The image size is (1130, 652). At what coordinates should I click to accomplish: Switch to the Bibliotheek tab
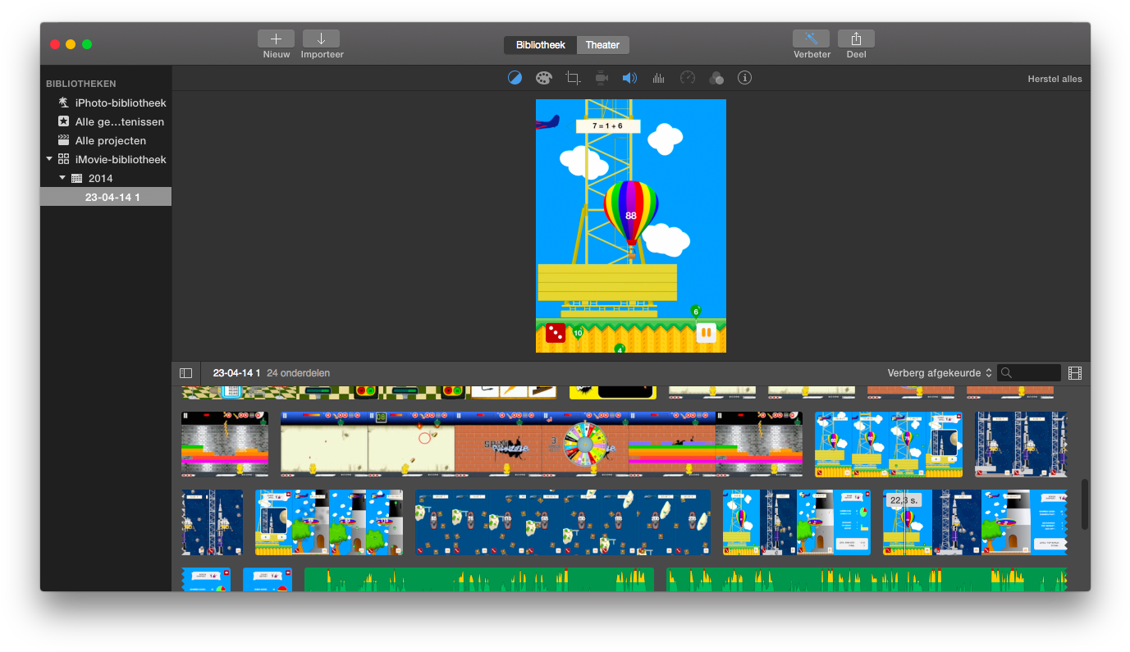(539, 45)
